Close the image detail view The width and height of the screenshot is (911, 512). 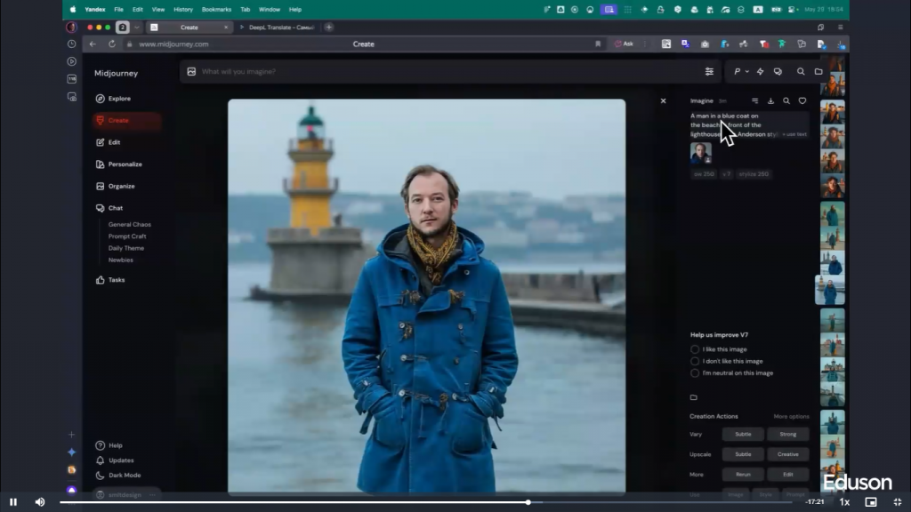(663, 100)
